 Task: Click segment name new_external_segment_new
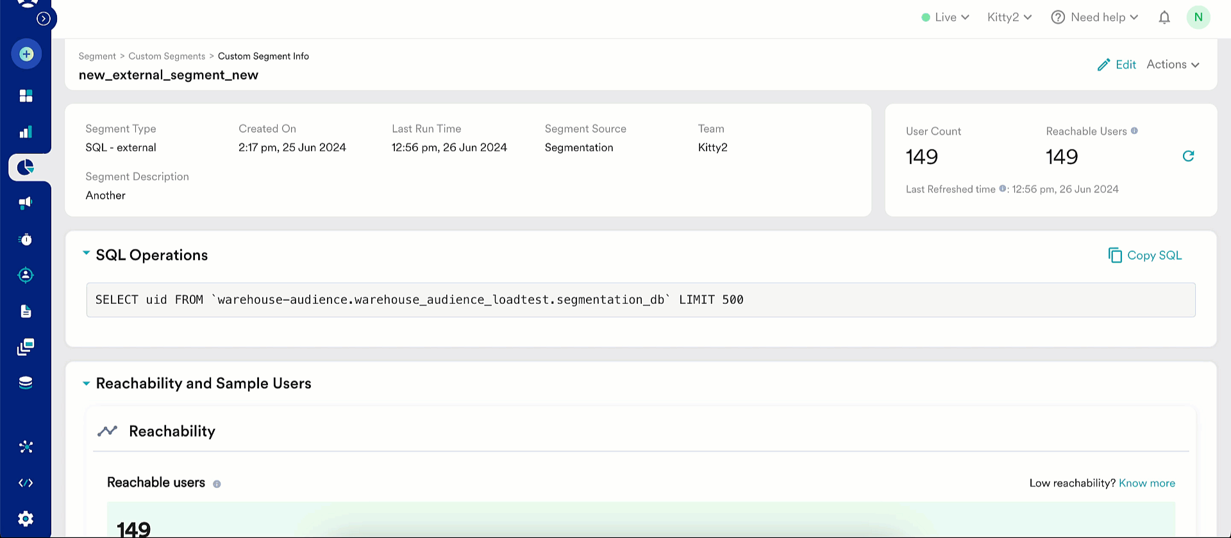click(x=169, y=75)
